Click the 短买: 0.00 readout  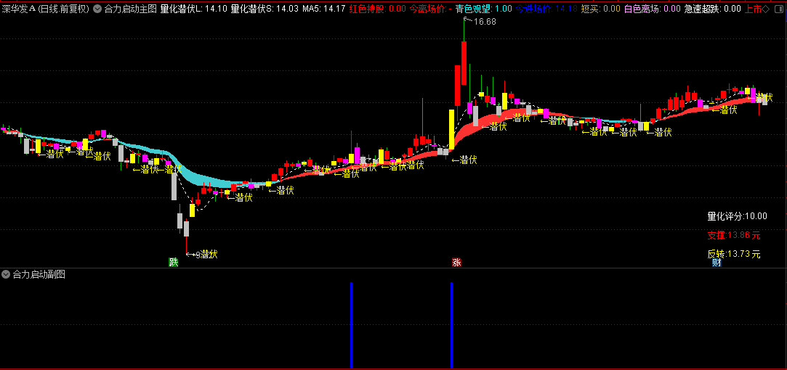[601, 9]
